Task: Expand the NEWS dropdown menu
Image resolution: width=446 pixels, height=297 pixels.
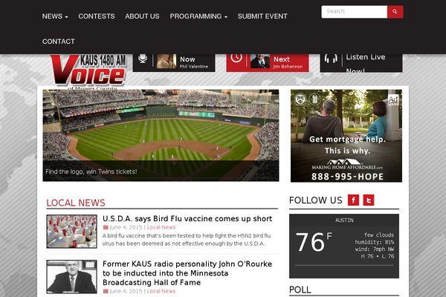Action: 55,16
